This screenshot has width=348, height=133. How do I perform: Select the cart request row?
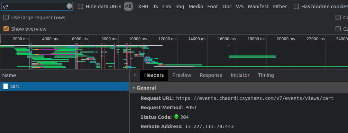(64, 86)
